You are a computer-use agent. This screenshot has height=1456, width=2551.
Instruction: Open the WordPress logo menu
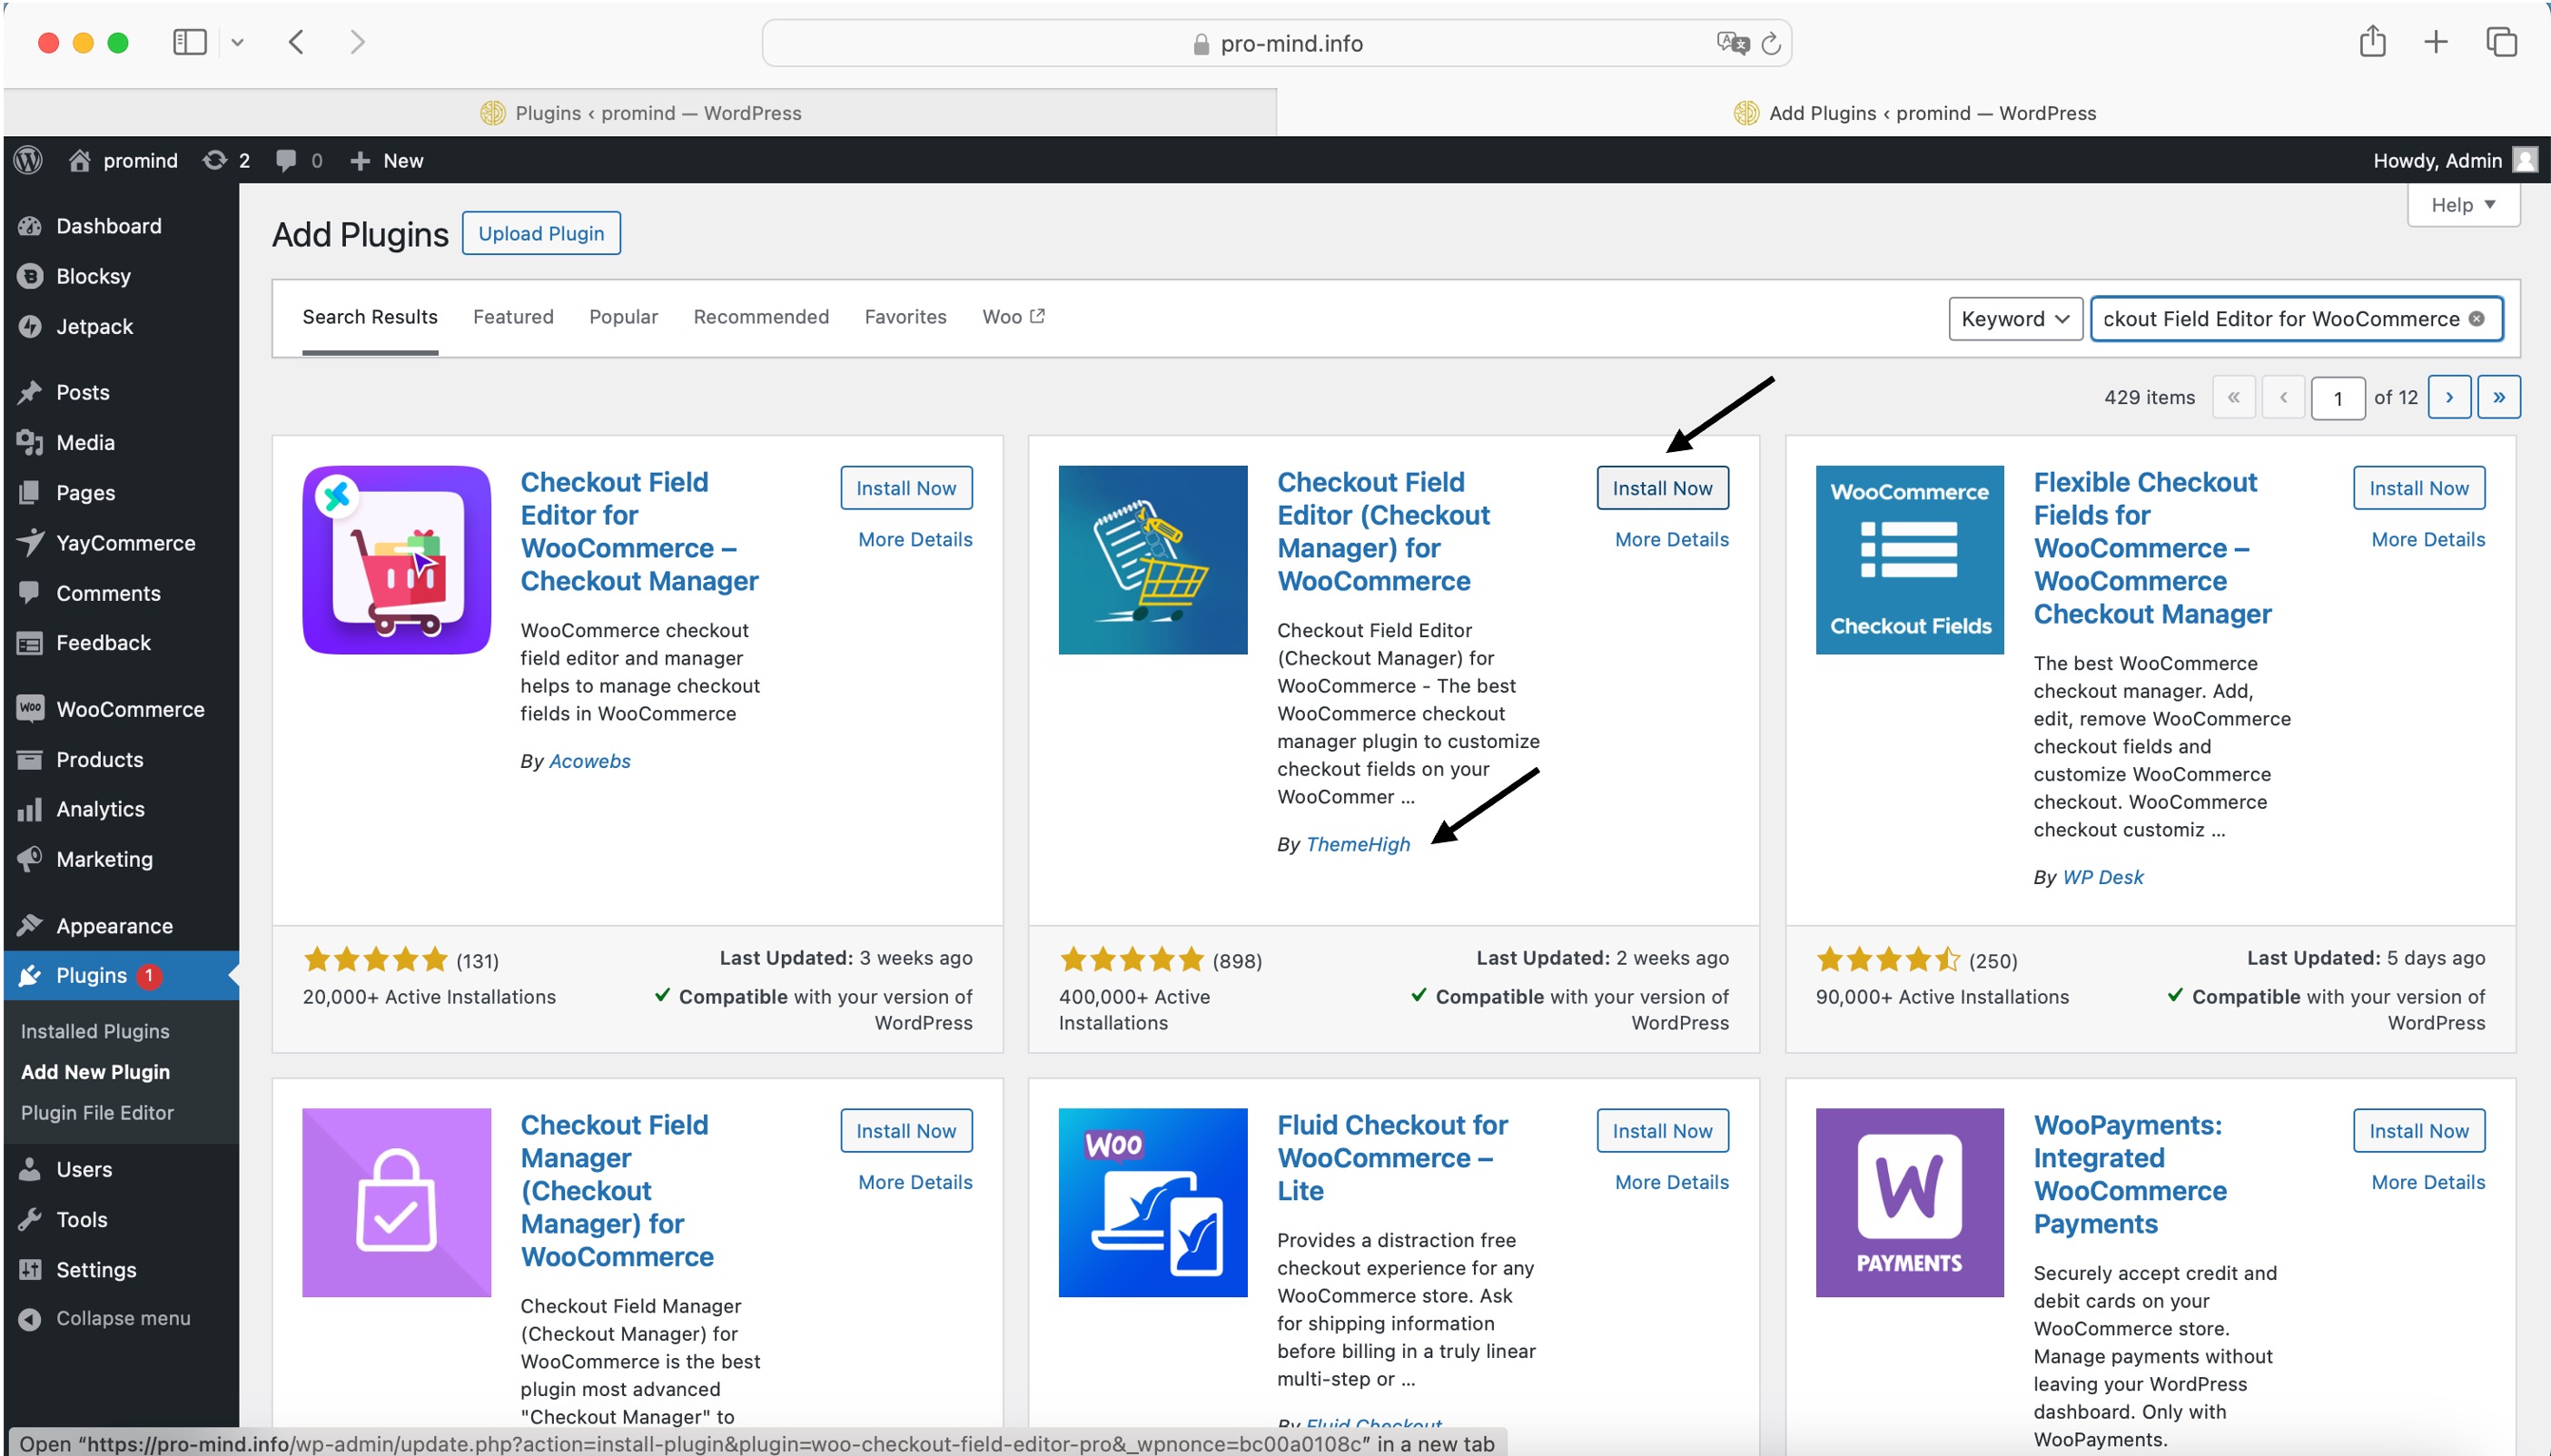[x=28, y=160]
